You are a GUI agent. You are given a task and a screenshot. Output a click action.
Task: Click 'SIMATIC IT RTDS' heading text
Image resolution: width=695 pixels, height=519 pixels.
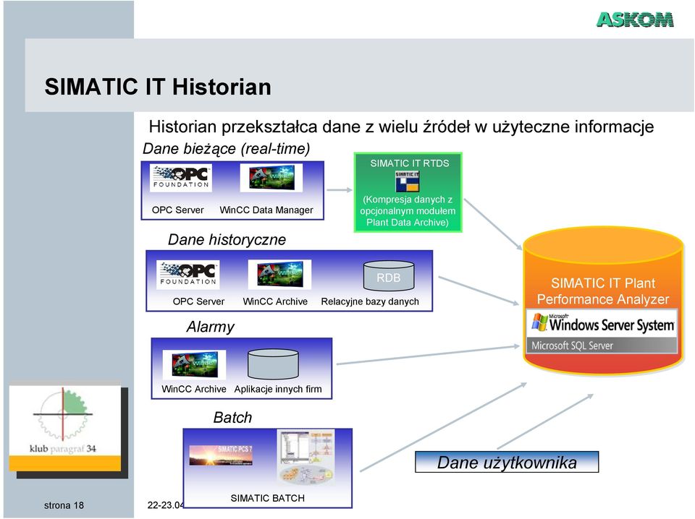pyautogui.click(x=410, y=163)
